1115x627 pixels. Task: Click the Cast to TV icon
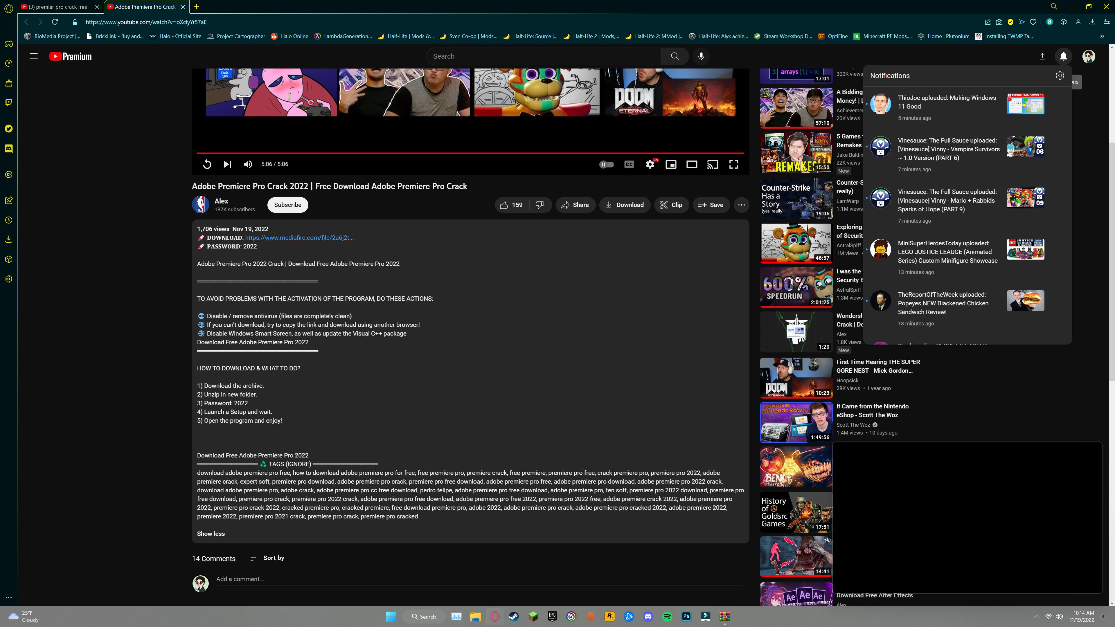pyautogui.click(x=713, y=164)
